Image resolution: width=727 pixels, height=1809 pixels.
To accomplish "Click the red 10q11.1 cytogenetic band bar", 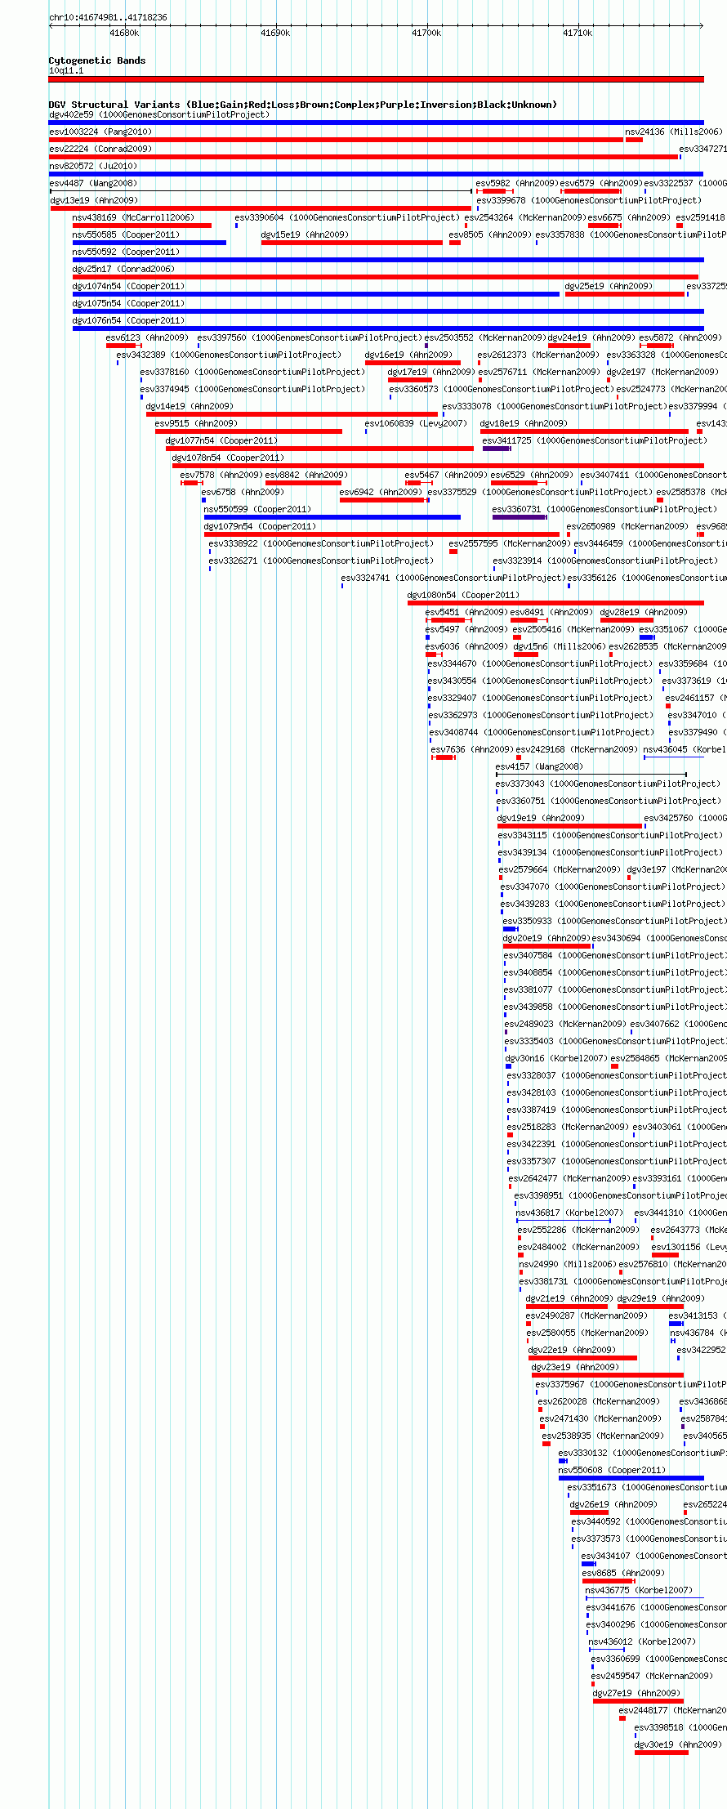I will [x=377, y=79].
